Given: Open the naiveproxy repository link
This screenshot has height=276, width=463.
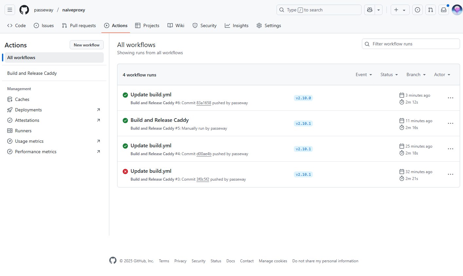Looking at the screenshot, I should (74, 10).
